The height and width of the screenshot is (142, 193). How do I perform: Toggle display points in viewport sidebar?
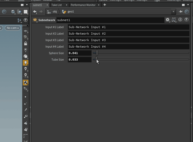tap(25, 97)
